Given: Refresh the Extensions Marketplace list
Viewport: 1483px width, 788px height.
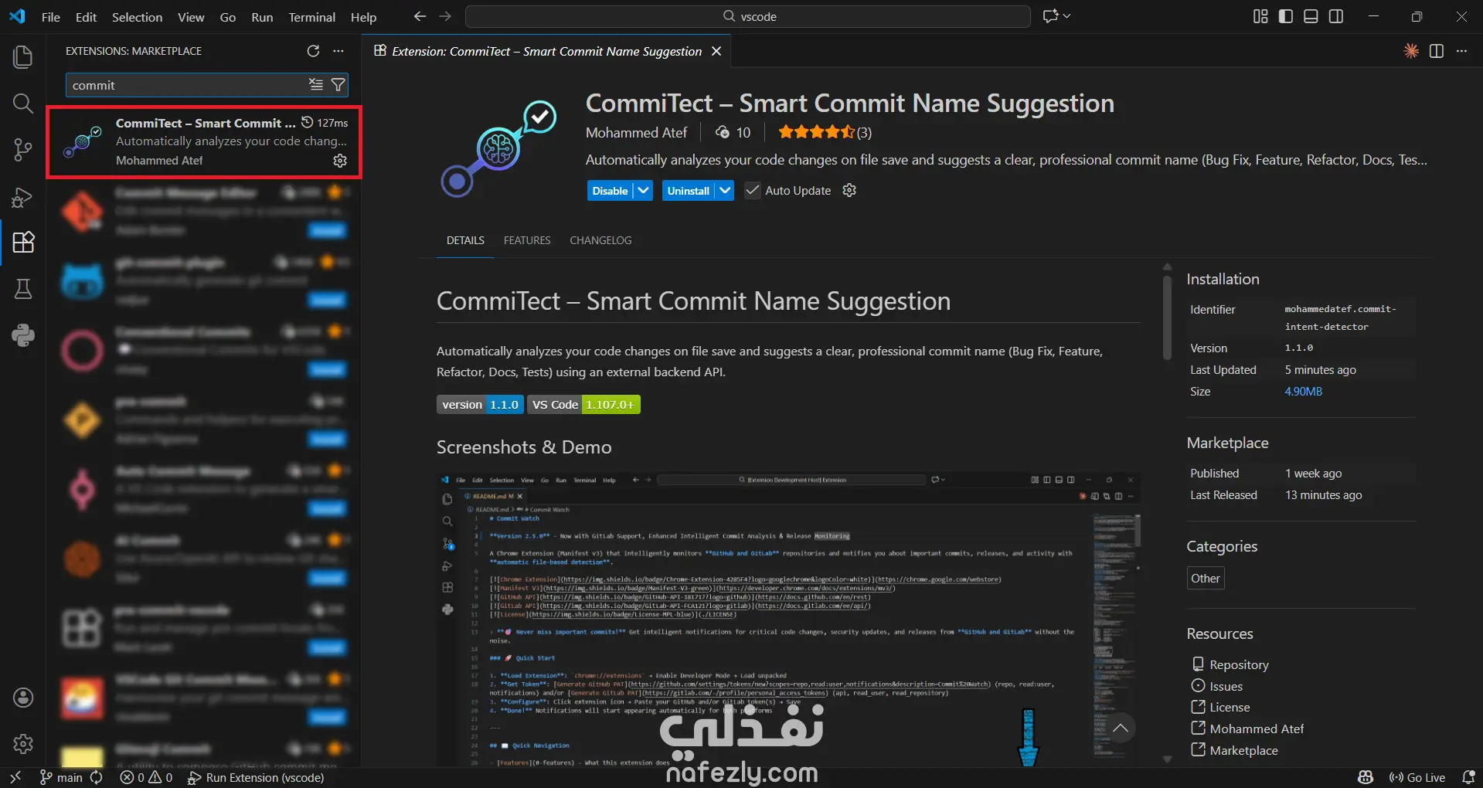Looking at the screenshot, I should tap(313, 51).
